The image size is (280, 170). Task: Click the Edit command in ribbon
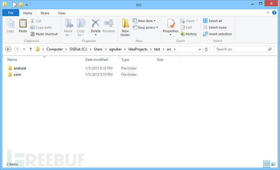coord(186,28)
